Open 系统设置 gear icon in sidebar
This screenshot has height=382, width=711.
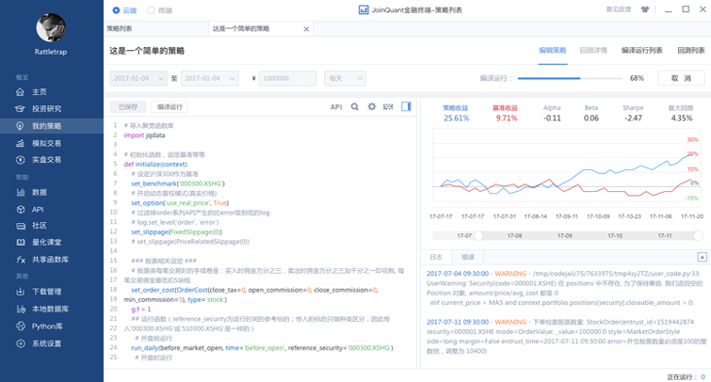20,343
